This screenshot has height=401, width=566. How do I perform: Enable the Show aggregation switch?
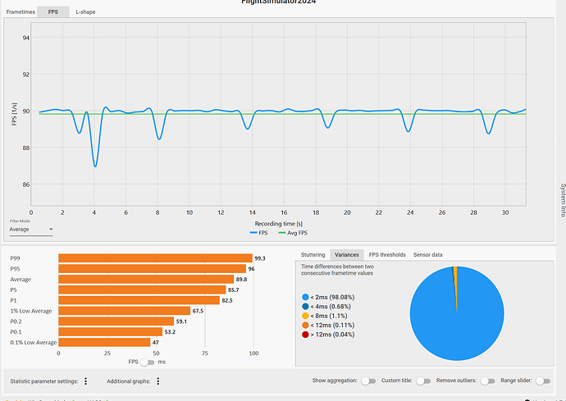tap(368, 380)
